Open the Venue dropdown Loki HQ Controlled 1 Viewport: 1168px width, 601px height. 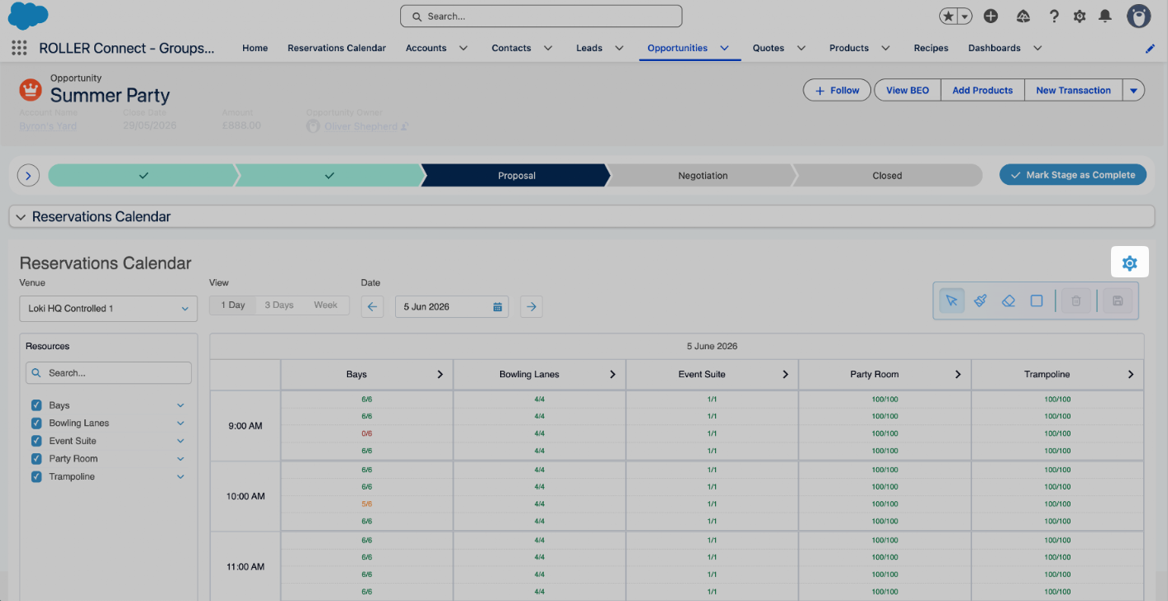108,309
